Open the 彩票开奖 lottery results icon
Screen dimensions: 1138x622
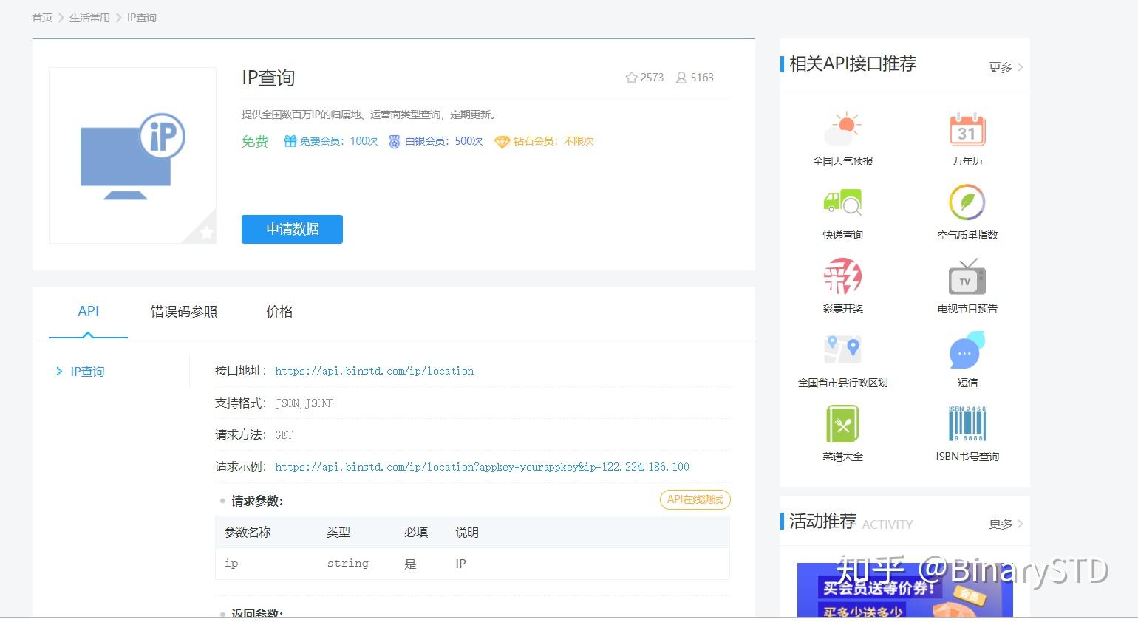tap(842, 277)
